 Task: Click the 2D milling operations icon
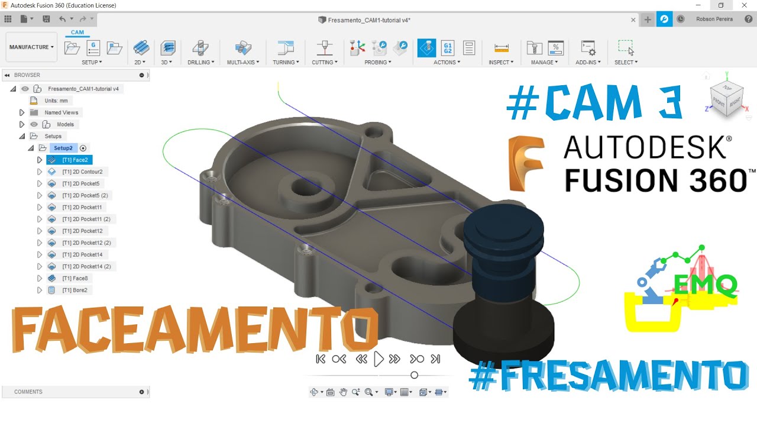(141, 48)
